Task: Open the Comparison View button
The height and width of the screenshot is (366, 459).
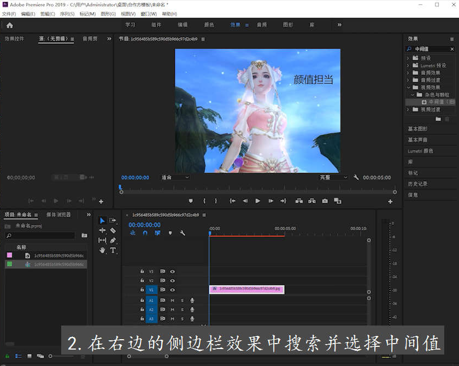Action: pos(338,201)
